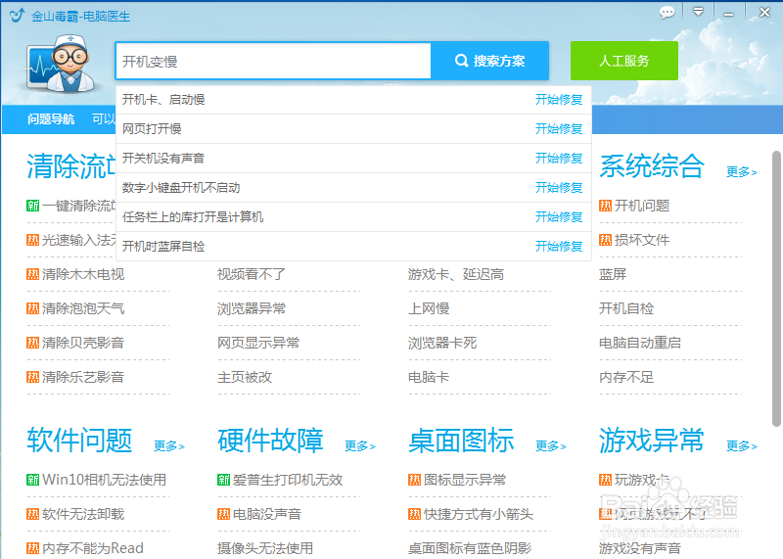Open 蓝屏 problem

[x=613, y=274]
